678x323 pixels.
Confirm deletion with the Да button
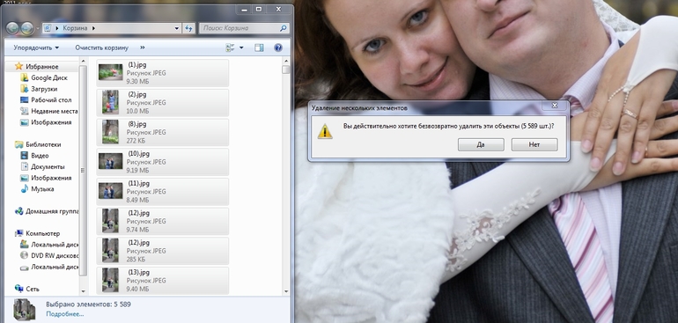(x=481, y=145)
